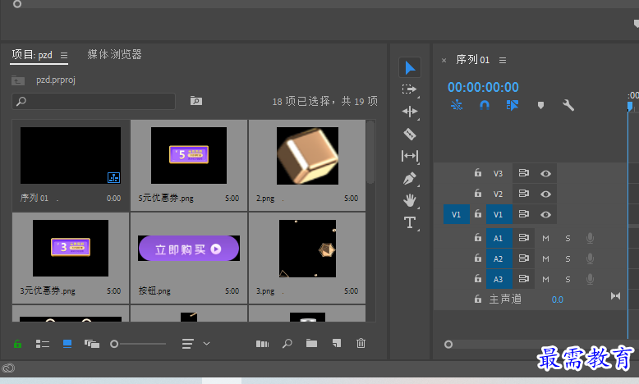Adjust the thumbnail size zoom slider
The height and width of the screenshot is (384, 639).
pos(114,344)
